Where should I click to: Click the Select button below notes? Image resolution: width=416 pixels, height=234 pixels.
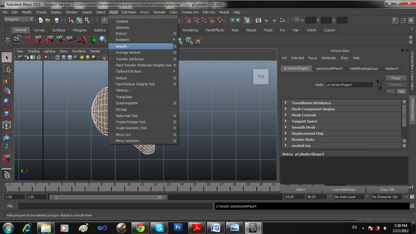pos(301,190)
